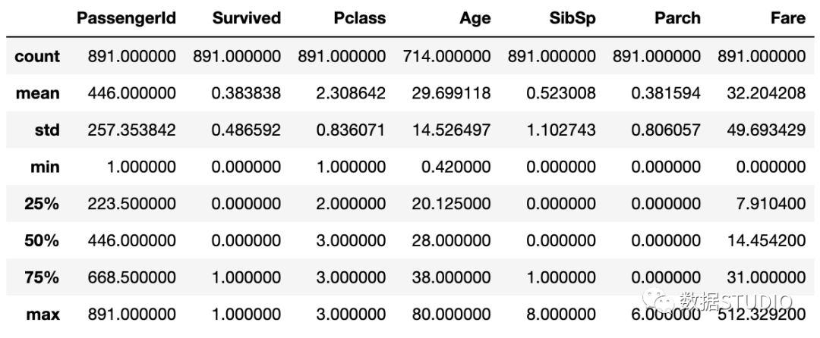This screenshot has width=820, height=338.
Task: Click the mean row label
Action: [38, 93]
